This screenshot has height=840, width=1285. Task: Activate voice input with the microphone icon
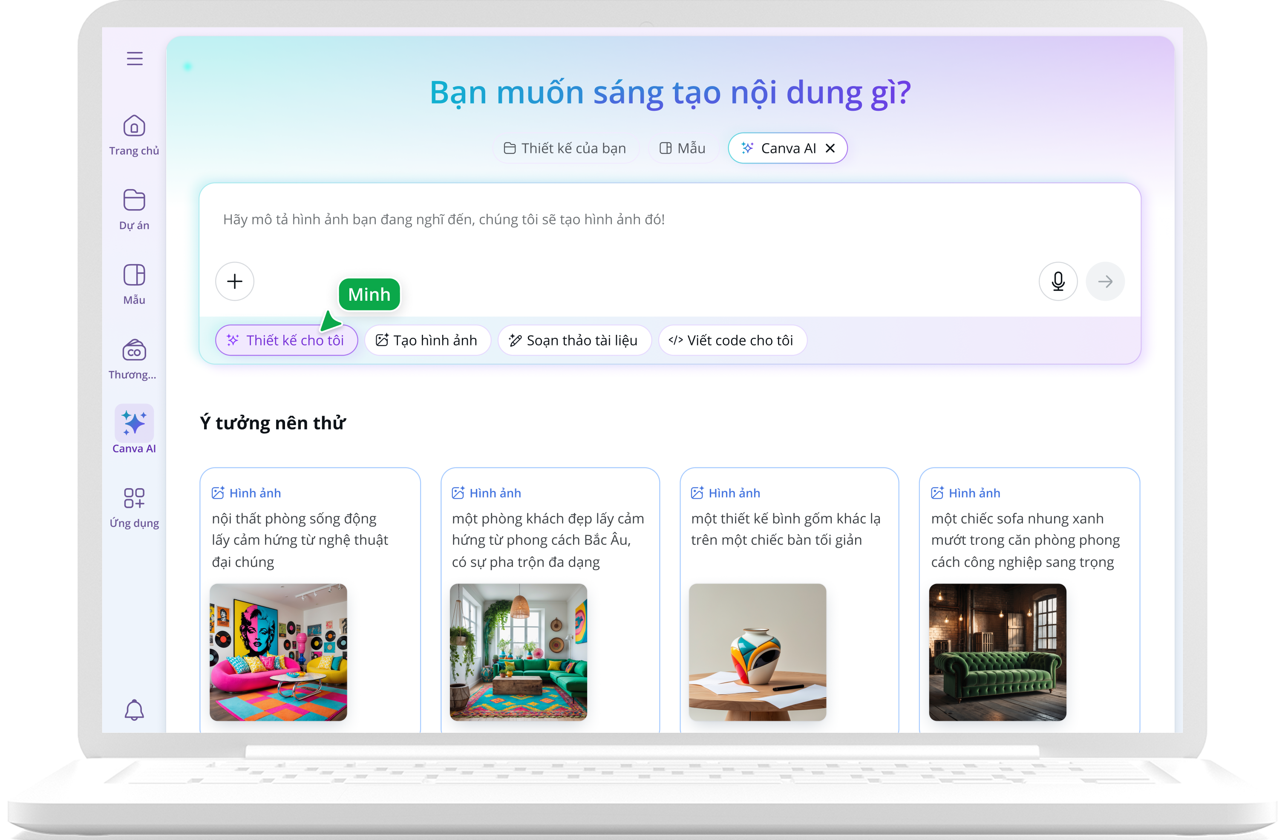1058,281
